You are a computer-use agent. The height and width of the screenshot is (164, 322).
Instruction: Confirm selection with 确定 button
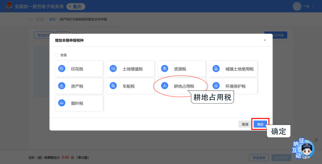point(260,124)
